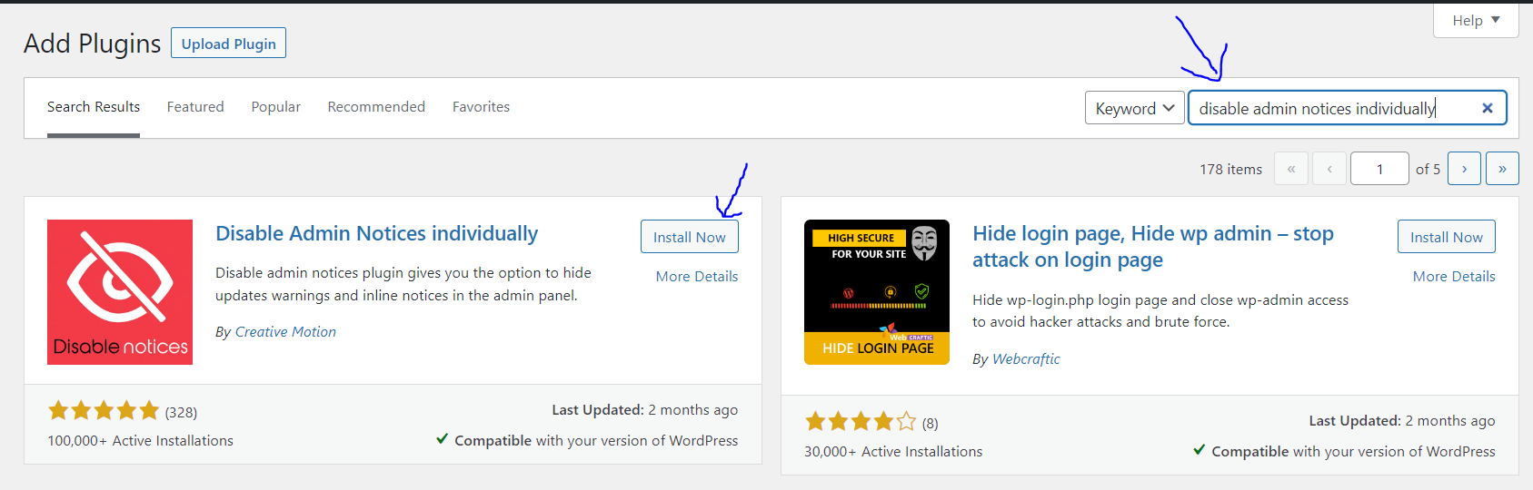Open the Popular plugins tab
The image size is (1533, 490).
coord(276,107)
